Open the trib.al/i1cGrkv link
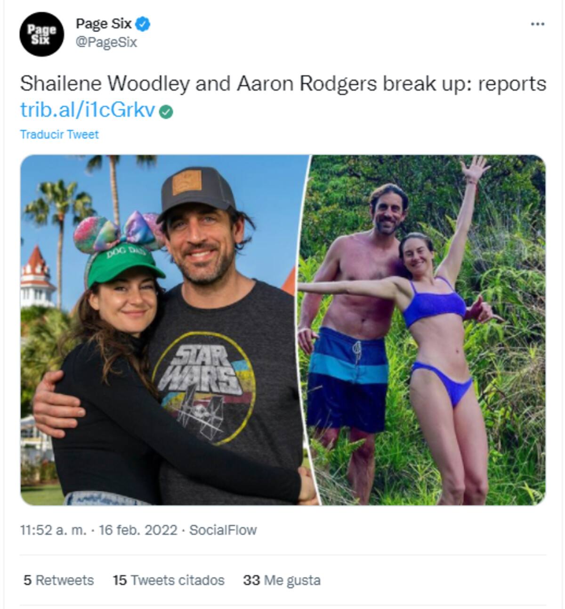 click(x=88, y=110)
